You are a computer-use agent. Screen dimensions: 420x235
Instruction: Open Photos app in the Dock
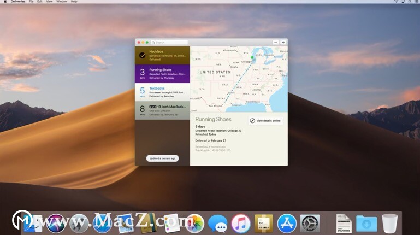tap(194, 223)
